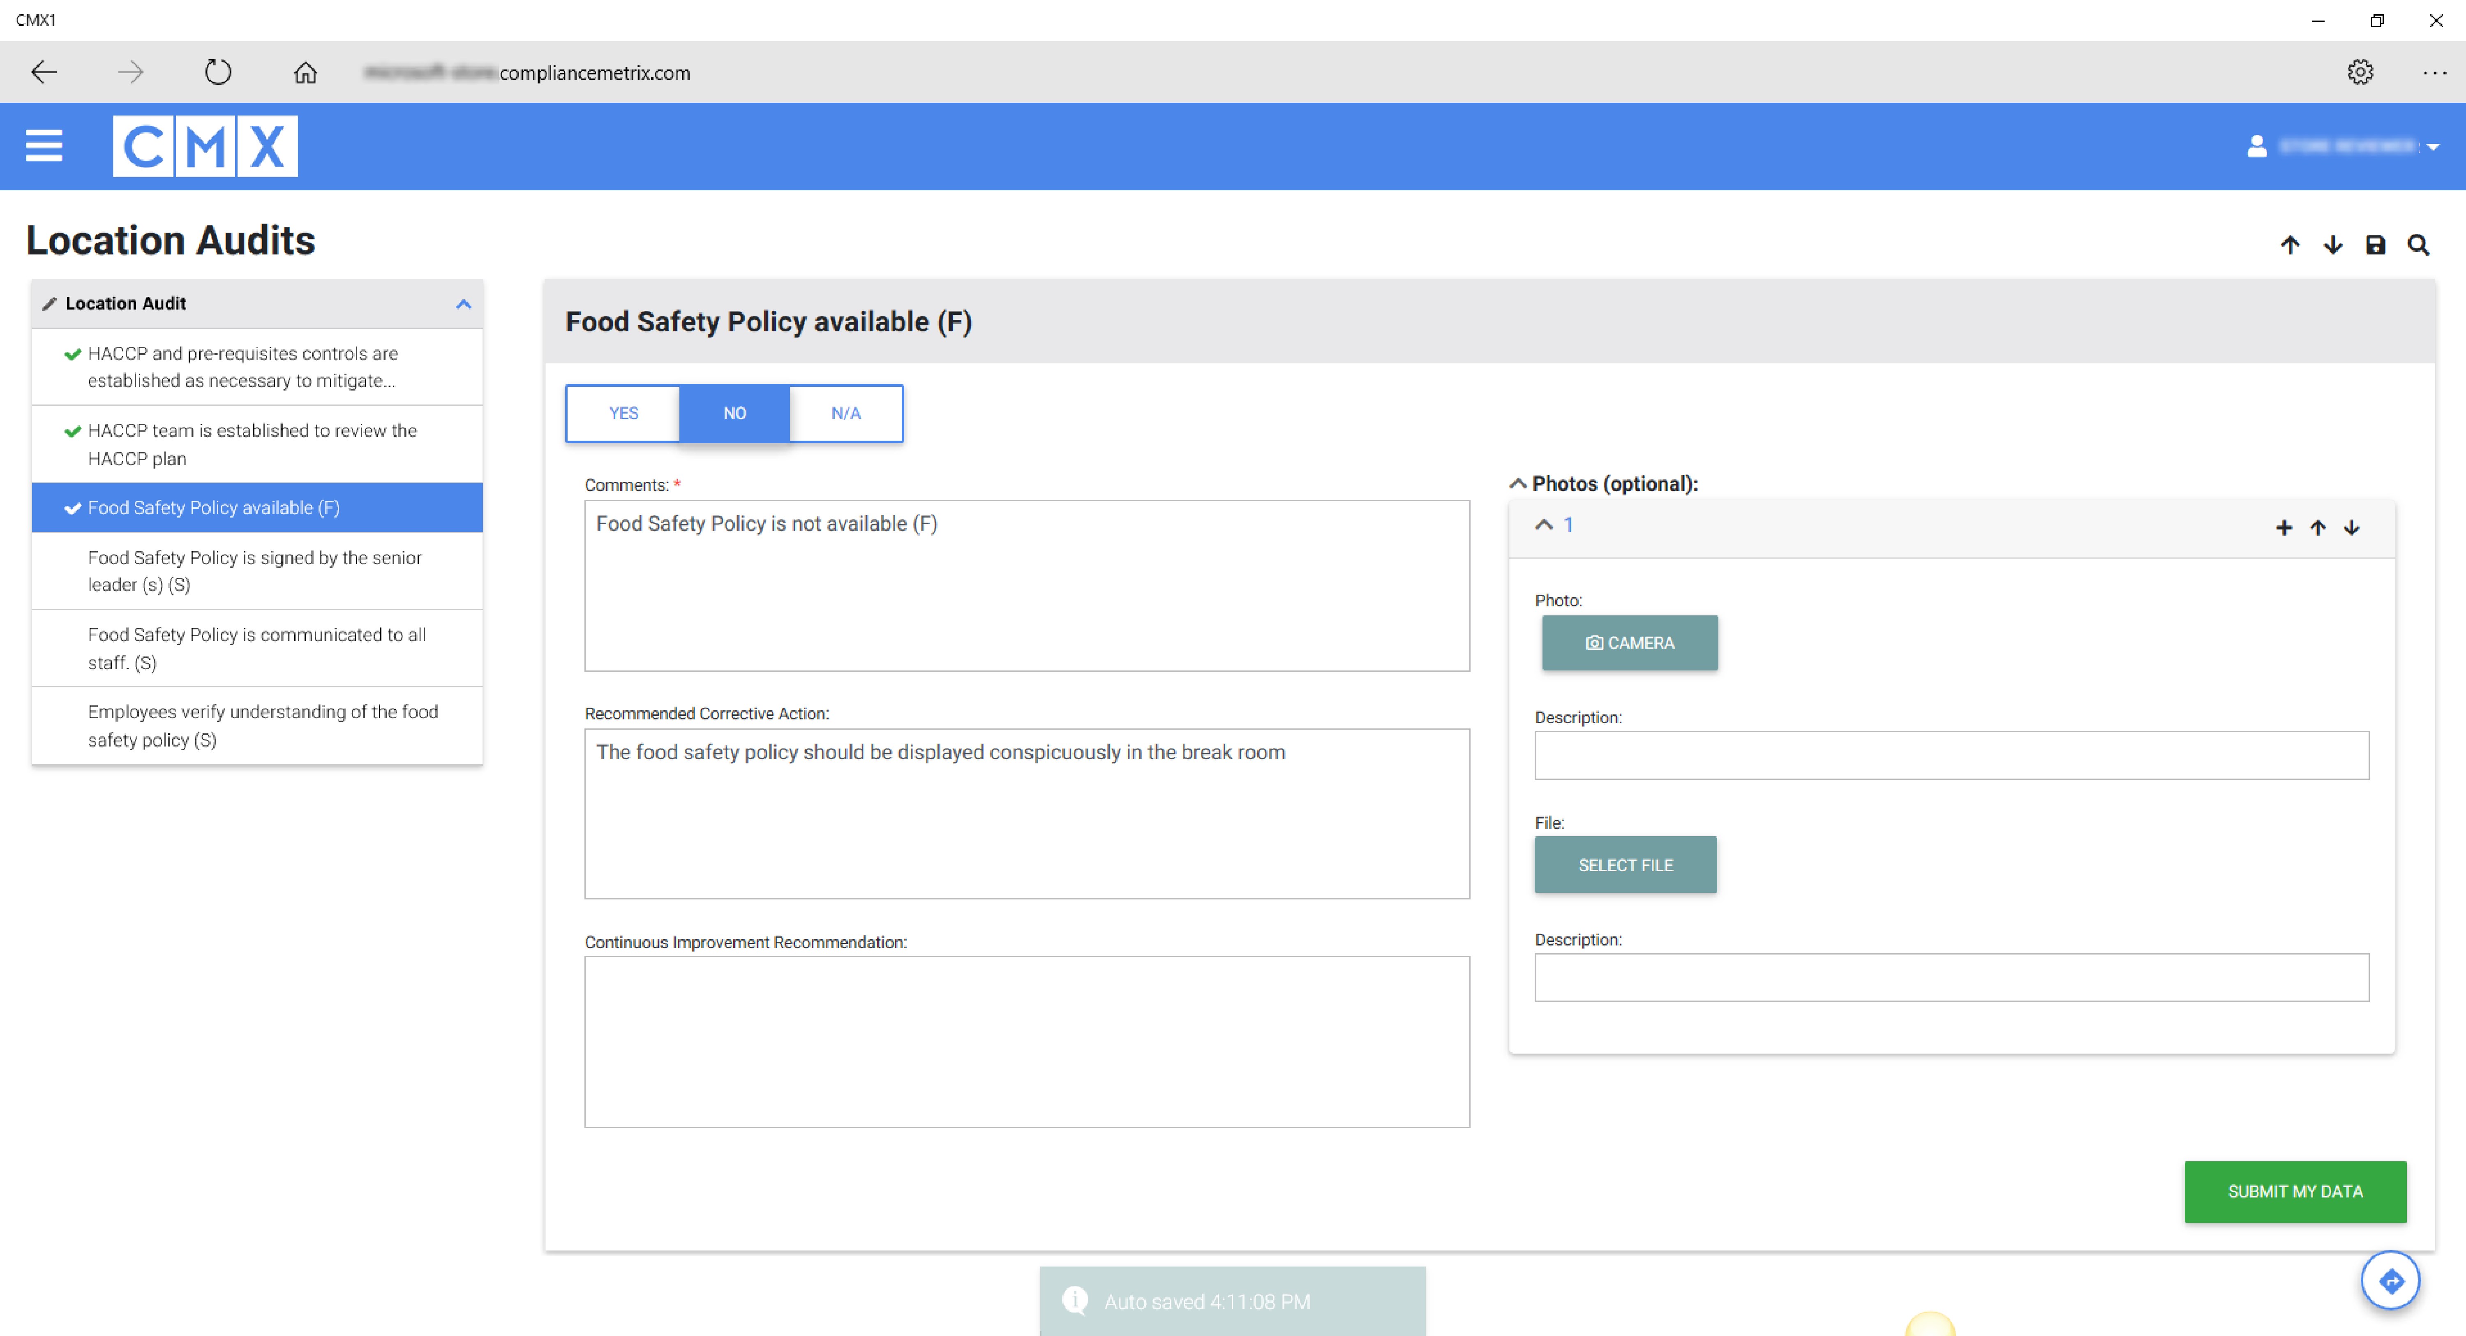Viewport: 2466px width, 1336px height.
Task: Click the address bar URL
Action: click(x=527, y=73)
